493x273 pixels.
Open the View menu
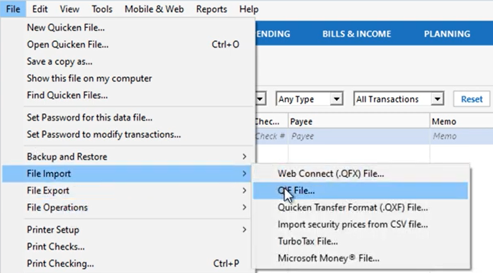[x=69, y=9]
